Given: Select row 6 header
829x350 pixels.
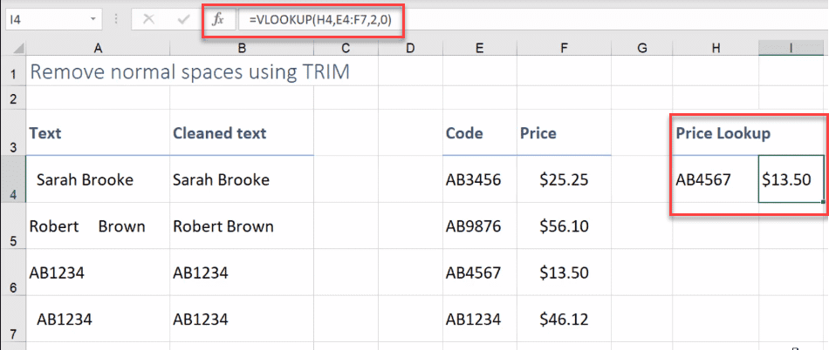Looking at the screenshot, I should pyautogui.click(x=13, y=273).
